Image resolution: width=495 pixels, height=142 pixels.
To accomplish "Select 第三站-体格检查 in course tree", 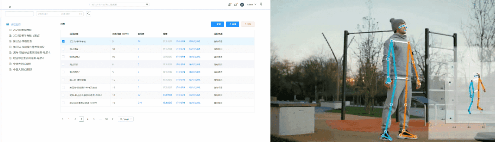I will [x=22, y=41].
